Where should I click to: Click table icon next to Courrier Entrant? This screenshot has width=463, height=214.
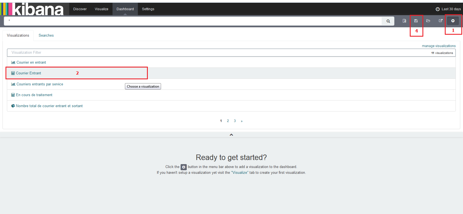coord(13,73)
